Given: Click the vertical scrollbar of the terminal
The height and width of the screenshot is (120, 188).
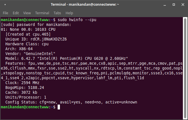Looking at the screenshot, I should coord(185,68).
